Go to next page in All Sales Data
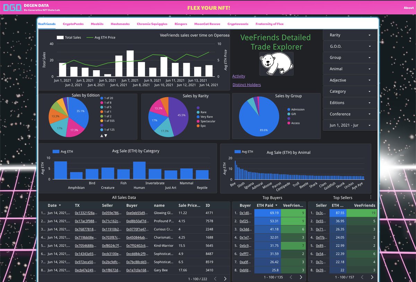The image size is (416, 282). click(225, 279)
